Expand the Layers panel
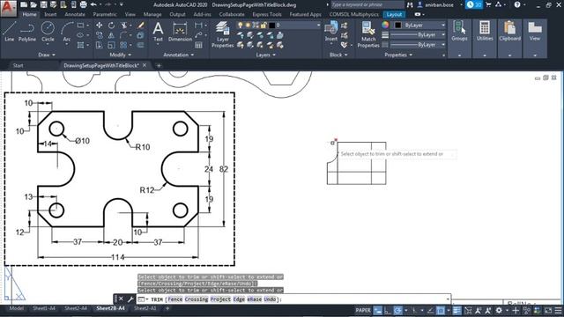564x317 pixels. 266,55
